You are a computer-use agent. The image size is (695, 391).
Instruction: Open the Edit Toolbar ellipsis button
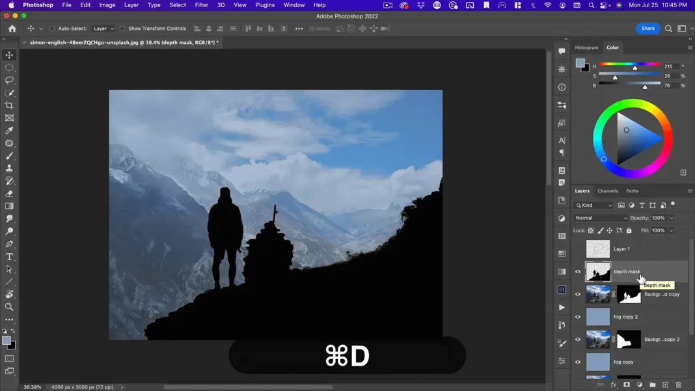pyautogui.click(x=9, y=319)
